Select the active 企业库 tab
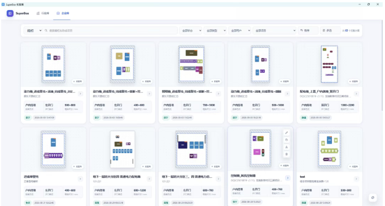The width and height of the screenshot is (385, 206). point(63,14)
